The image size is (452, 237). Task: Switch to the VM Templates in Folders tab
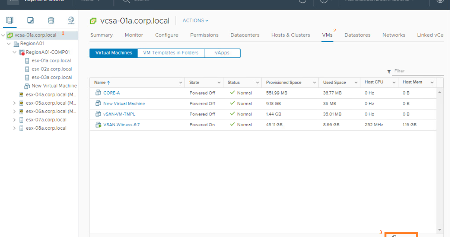(x=170, y=53)
